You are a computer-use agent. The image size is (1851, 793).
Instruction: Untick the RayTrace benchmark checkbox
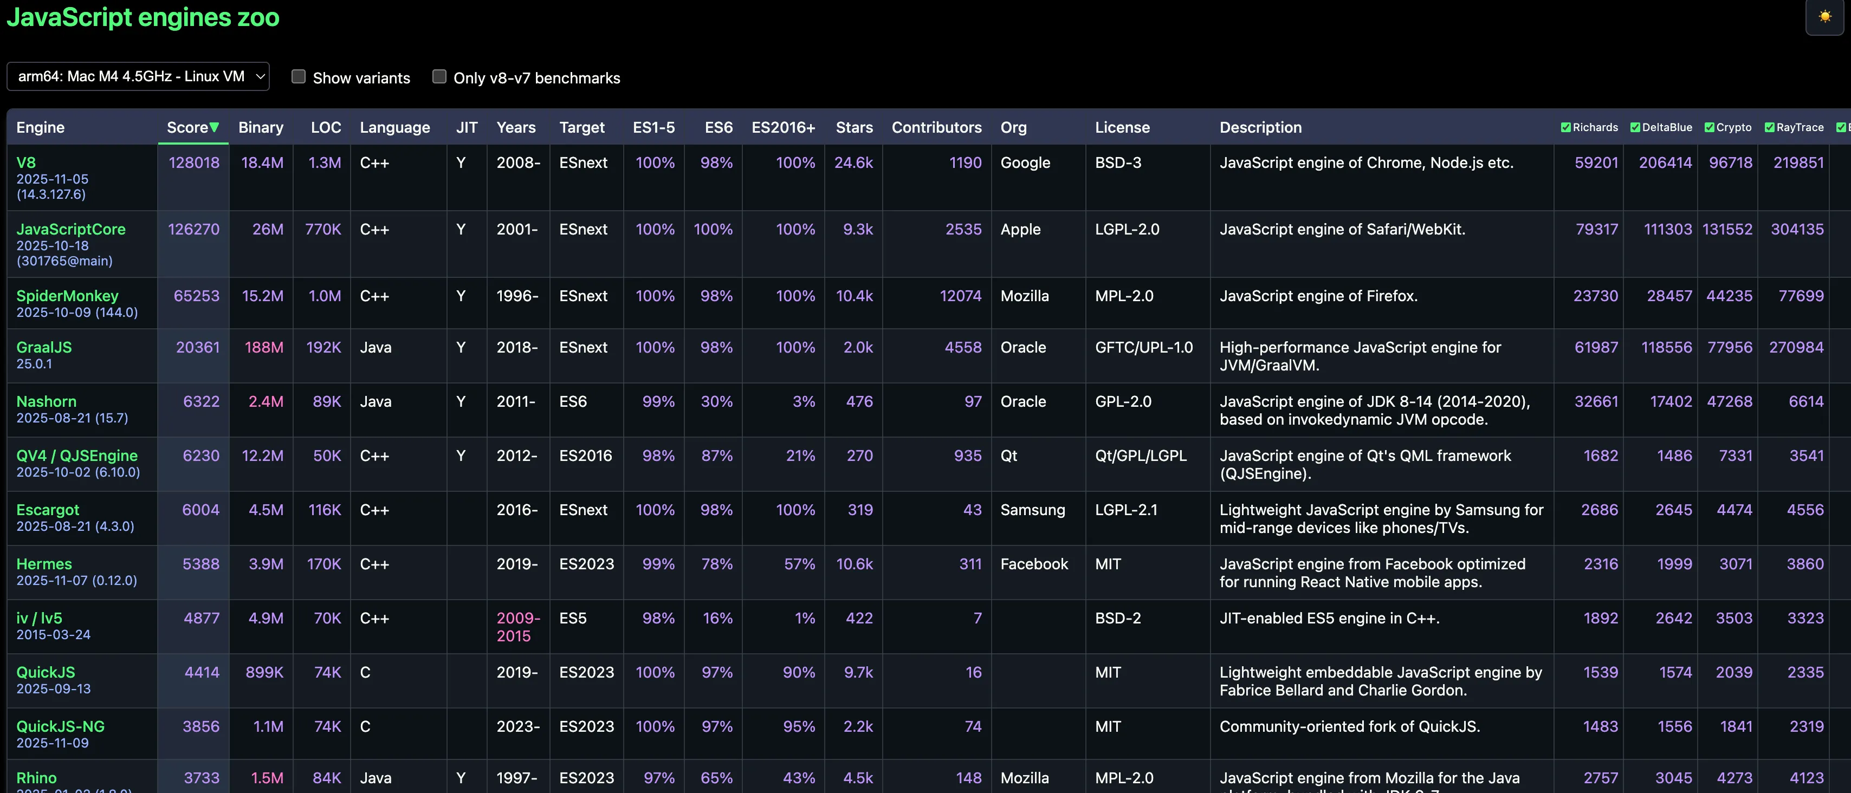pos(1770,127)
